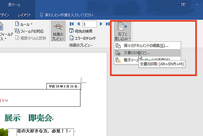203x136 pixels.
Task: Click Update Labels (複数ラベルに反映)
Action: click(x=30, y=38)
